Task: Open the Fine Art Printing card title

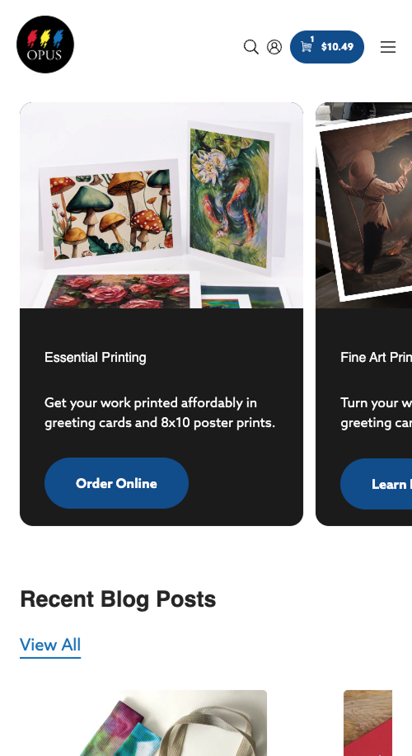Action: coord(376,357)
